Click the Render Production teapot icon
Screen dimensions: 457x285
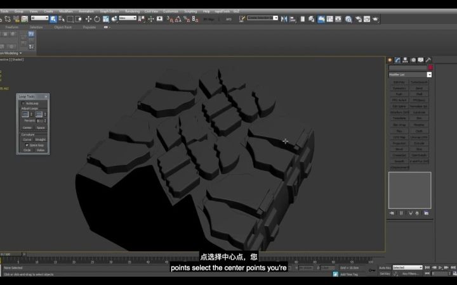(375, 19)
